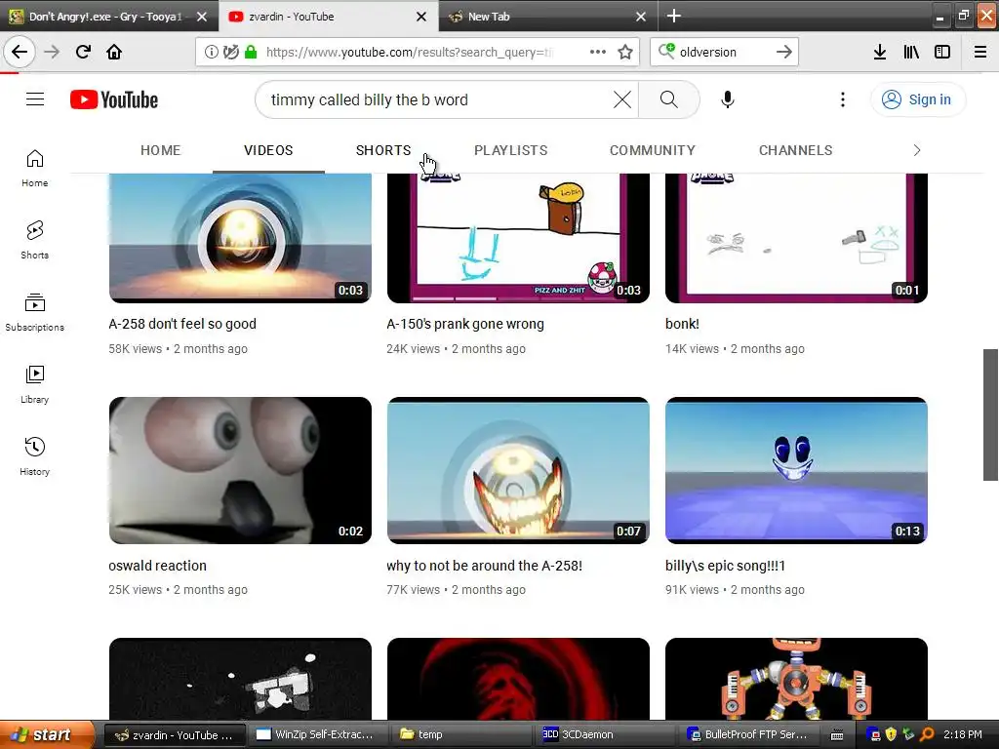This screenshot has height=749, width=999.
Task: Open tracking protection shield icon
Action: [230, 52]
